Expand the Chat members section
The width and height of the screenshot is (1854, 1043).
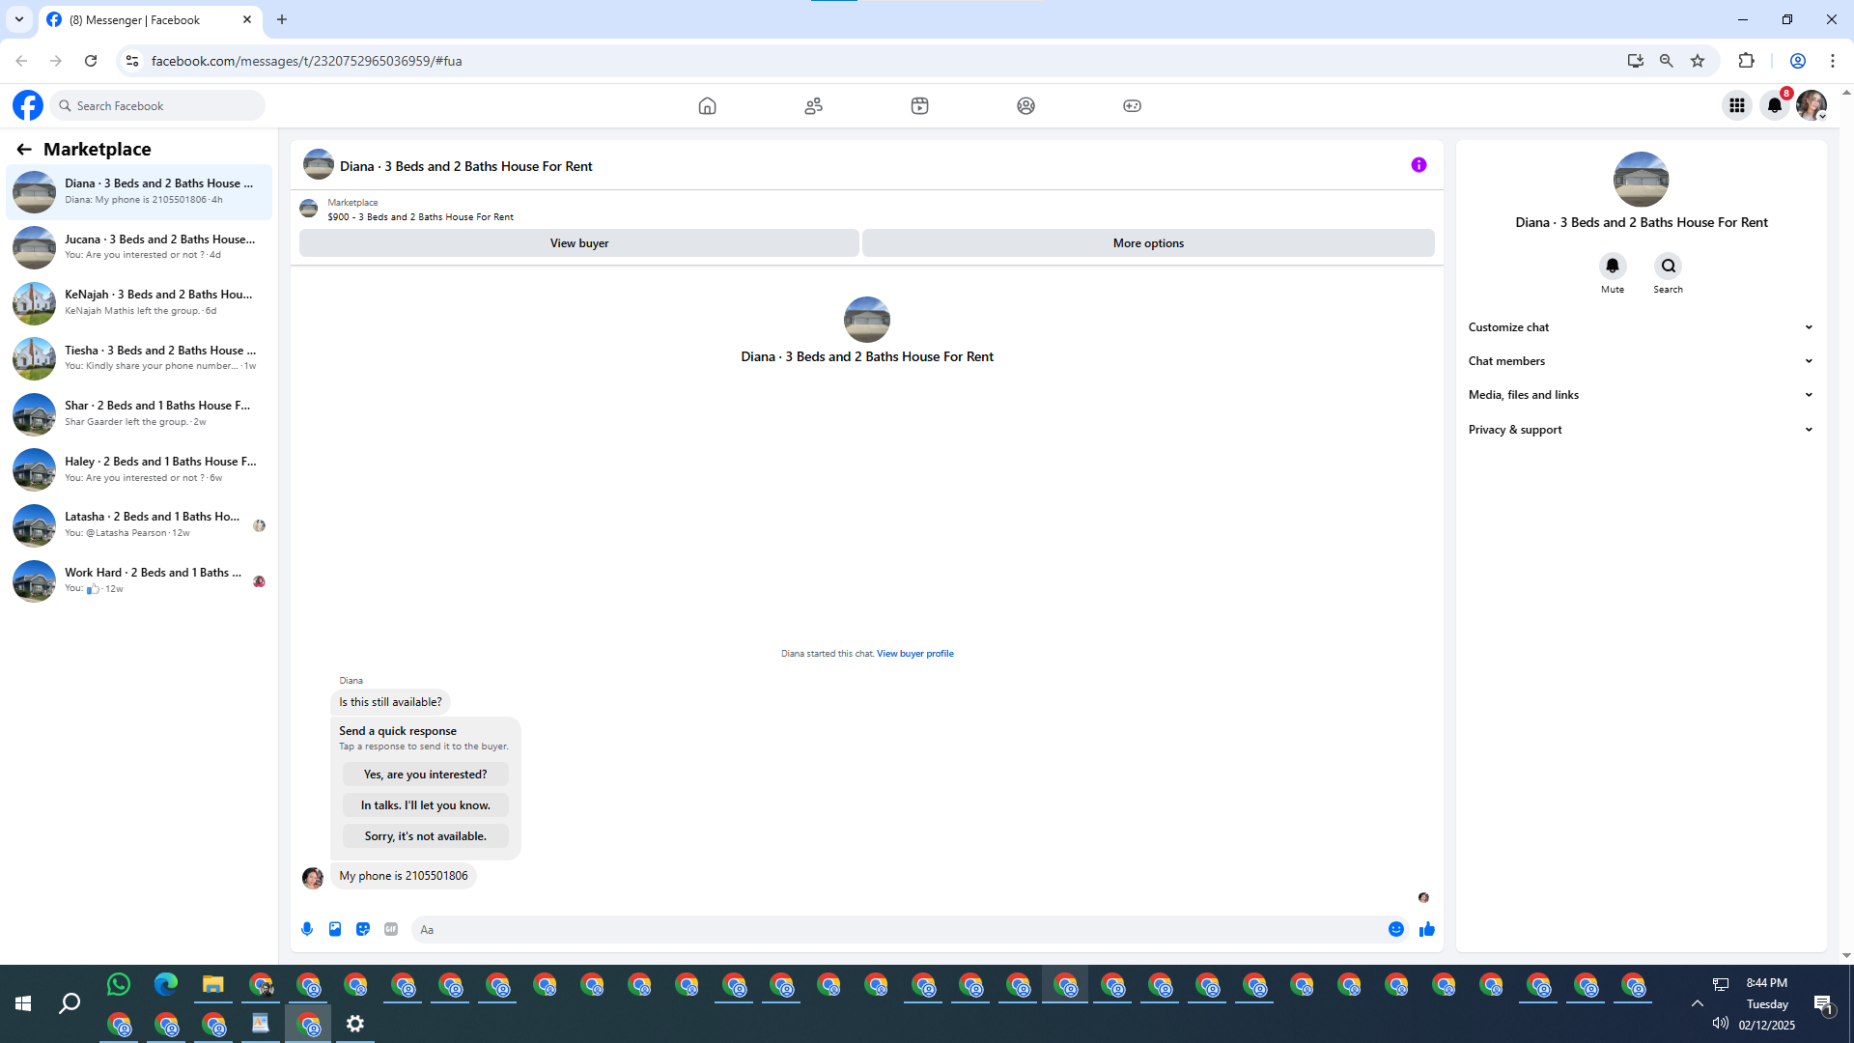(x=1641, y=361)
